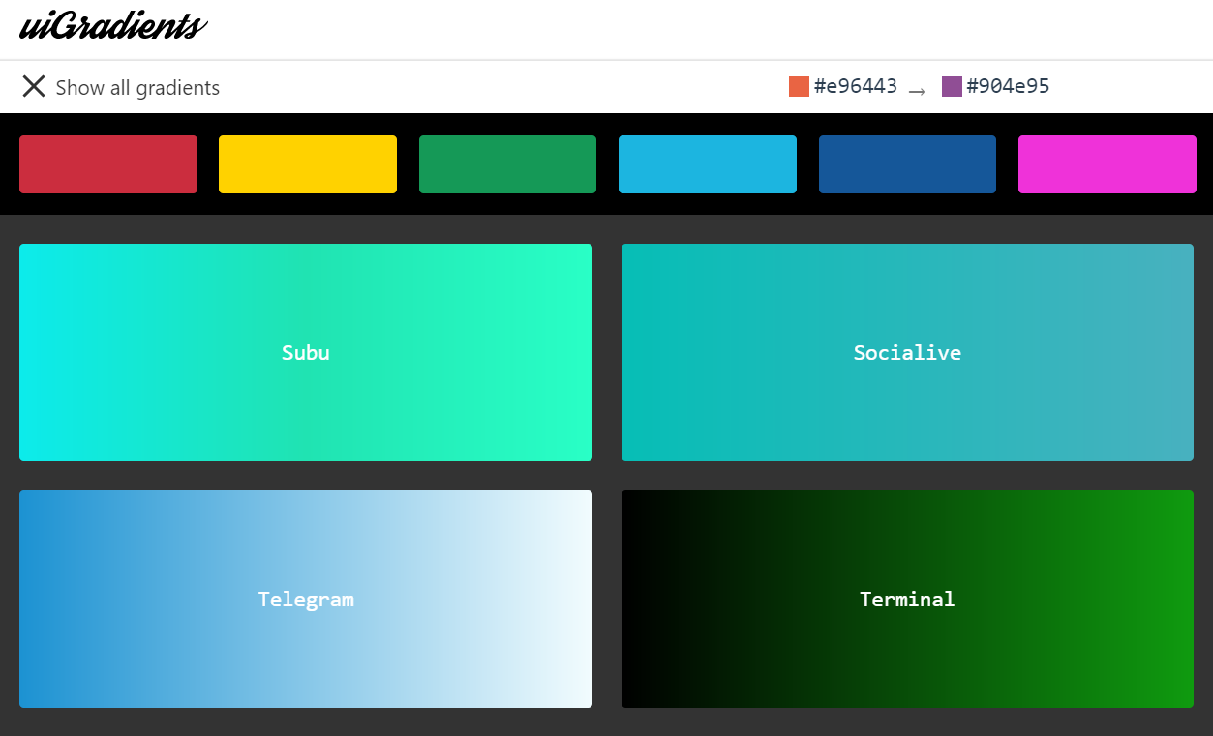Select the #904e95 hex code text
This screenshot has width=1213, height=736.
click(x=1008, y=87)
